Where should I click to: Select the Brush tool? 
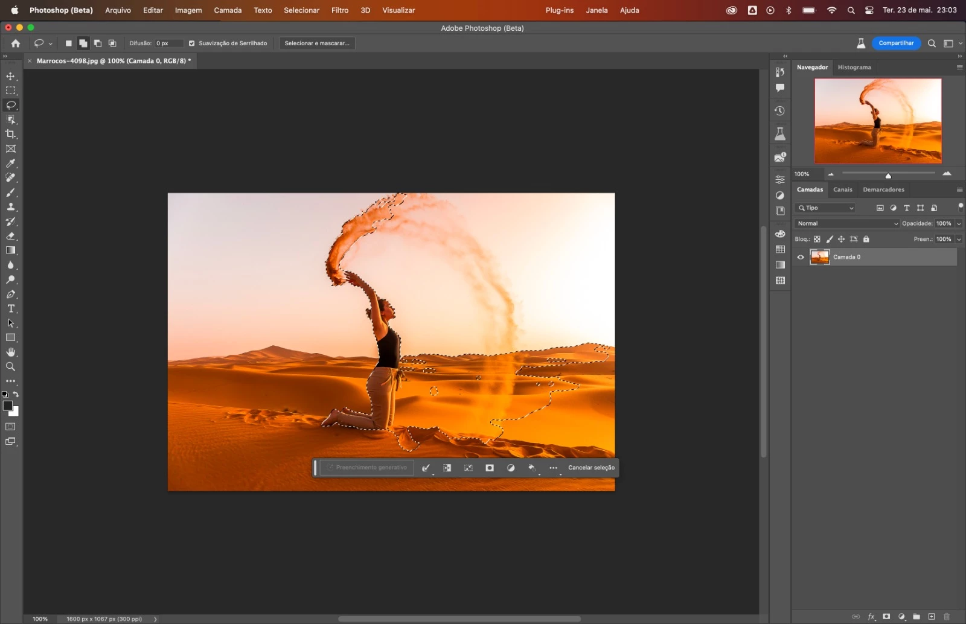(11, 193)
